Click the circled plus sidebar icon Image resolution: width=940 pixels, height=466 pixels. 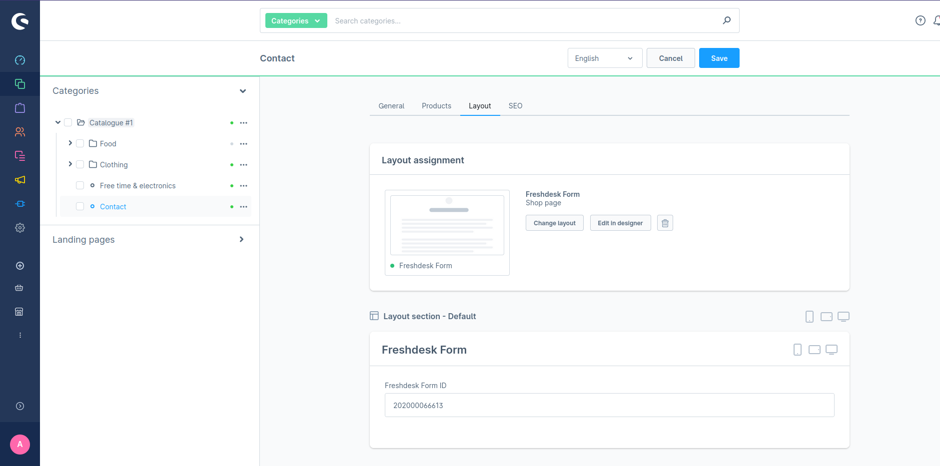click(20, 266)
